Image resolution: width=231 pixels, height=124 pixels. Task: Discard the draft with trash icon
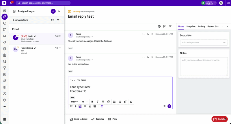[x=164, y=106]
